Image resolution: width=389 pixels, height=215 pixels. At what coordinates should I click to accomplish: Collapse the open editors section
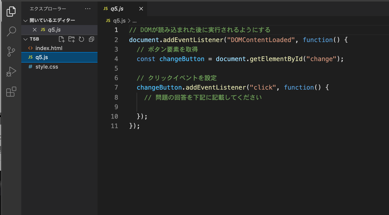click(25, 21)
